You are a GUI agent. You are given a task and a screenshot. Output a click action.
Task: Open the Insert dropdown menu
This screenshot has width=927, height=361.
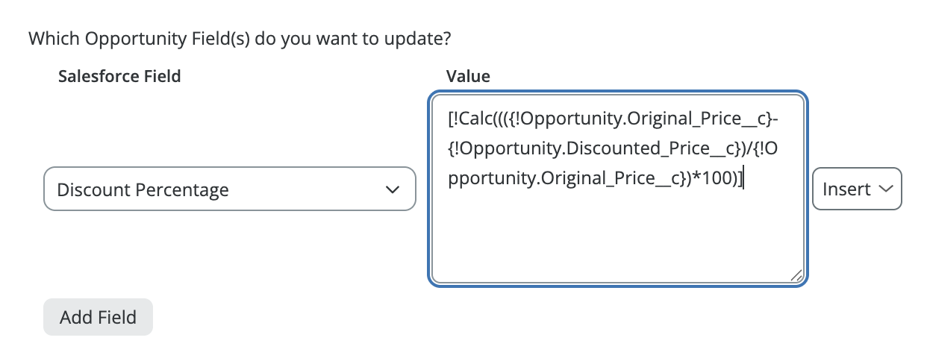click(856, 189)
